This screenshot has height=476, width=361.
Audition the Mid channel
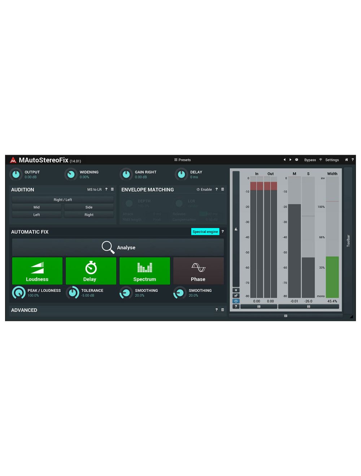click(36, 207)
